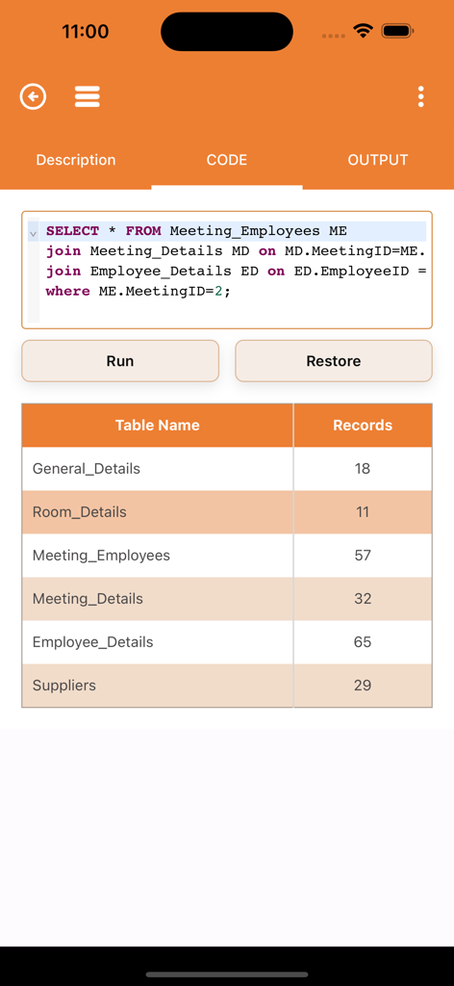The height and width of the screenshot is (986, 454).
Task: Click the record count 65
Action: click(363, 642)
